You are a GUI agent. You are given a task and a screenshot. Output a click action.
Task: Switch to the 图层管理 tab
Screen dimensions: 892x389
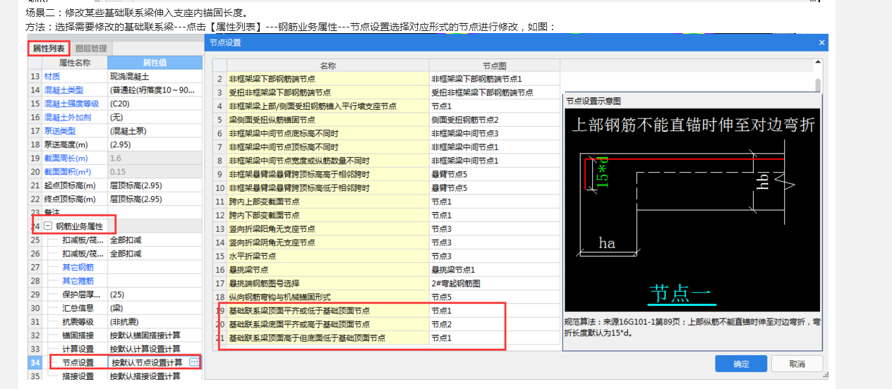91,49
